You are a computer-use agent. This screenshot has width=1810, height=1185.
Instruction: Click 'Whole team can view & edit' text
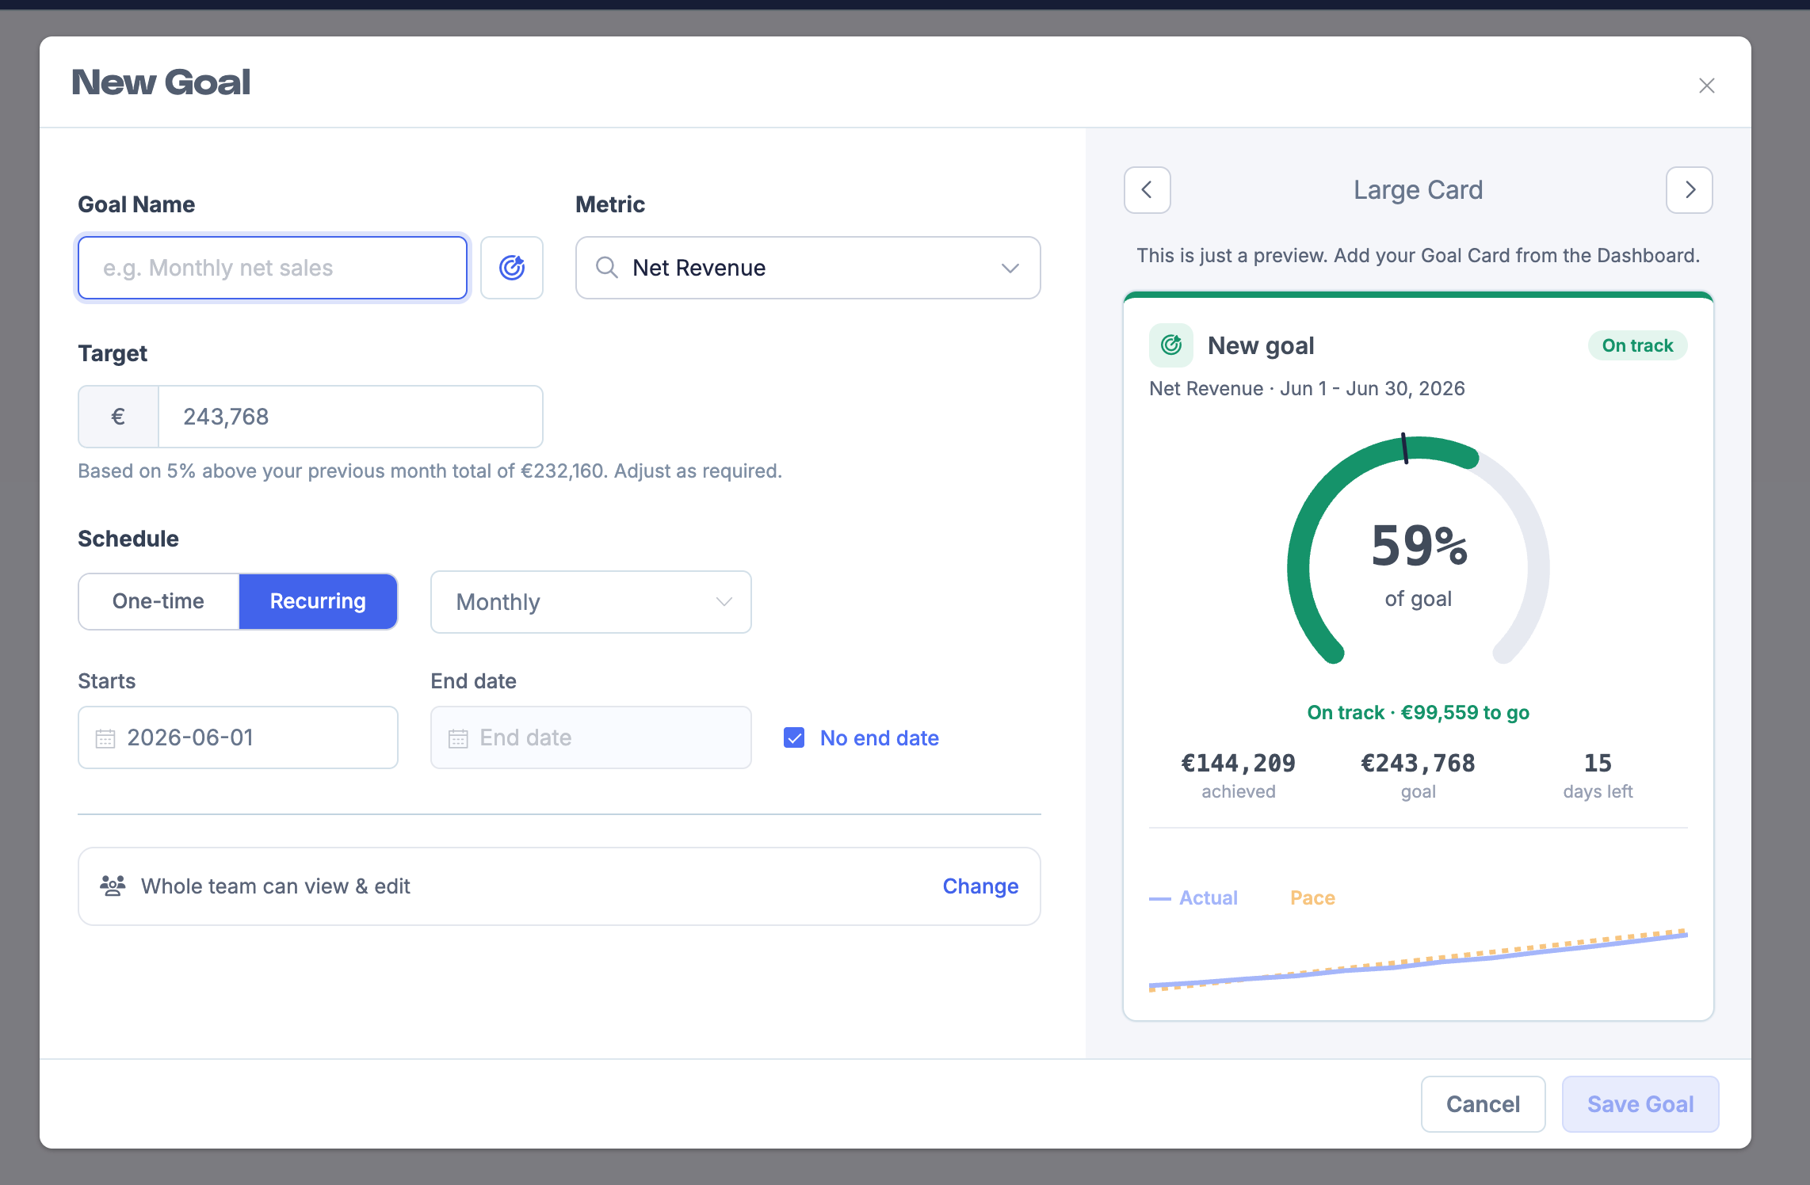[x=275, y=886]
